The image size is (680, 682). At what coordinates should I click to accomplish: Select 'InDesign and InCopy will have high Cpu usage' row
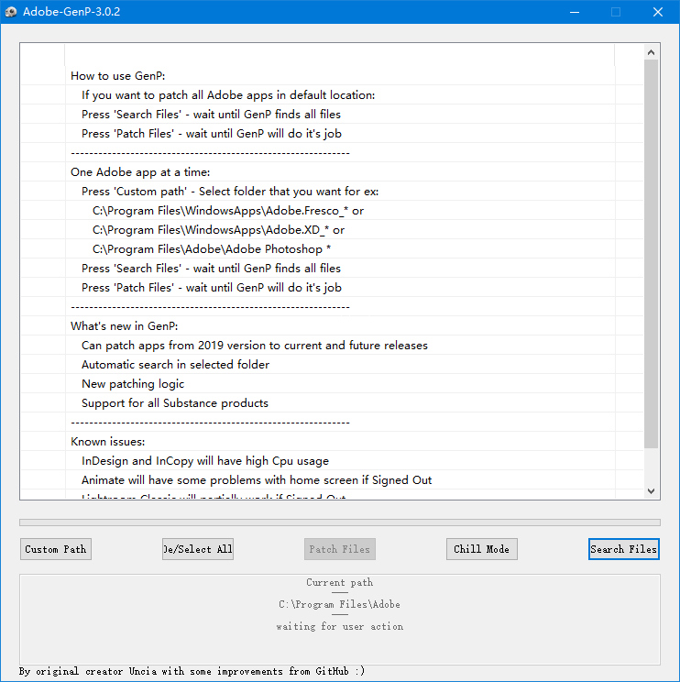(332, 460)
